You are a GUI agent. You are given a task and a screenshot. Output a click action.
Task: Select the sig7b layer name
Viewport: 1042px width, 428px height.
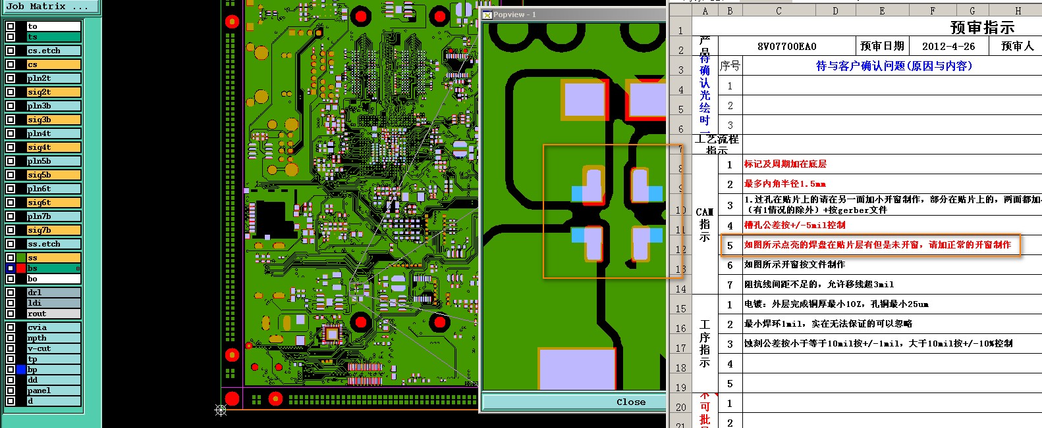[54, 230]
